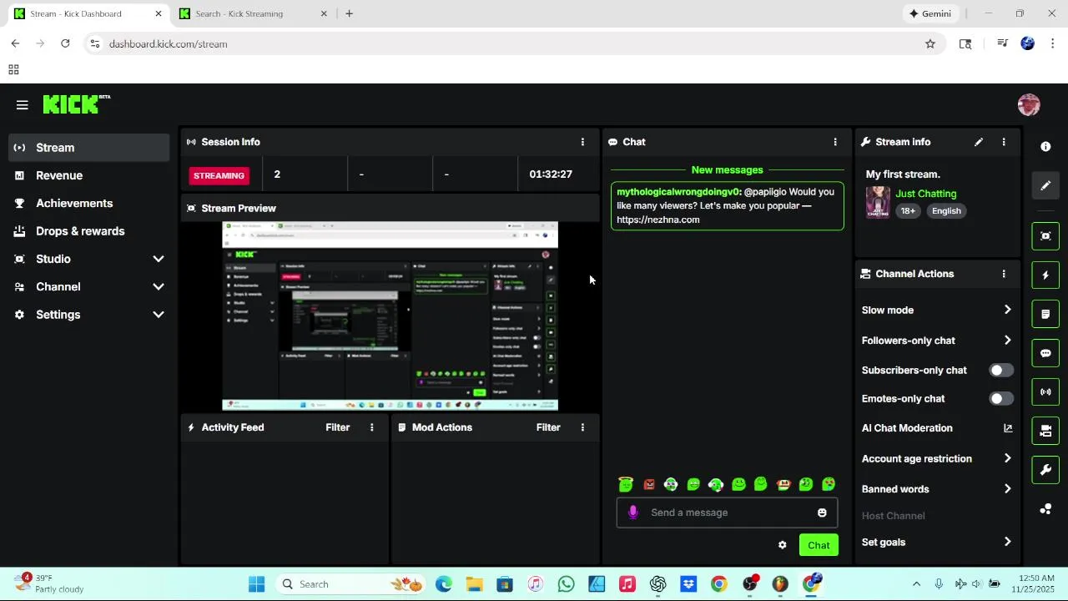The image size is (1068, 601).
Task: Reload the dashboard page
Action: click(x=65, y=43)
